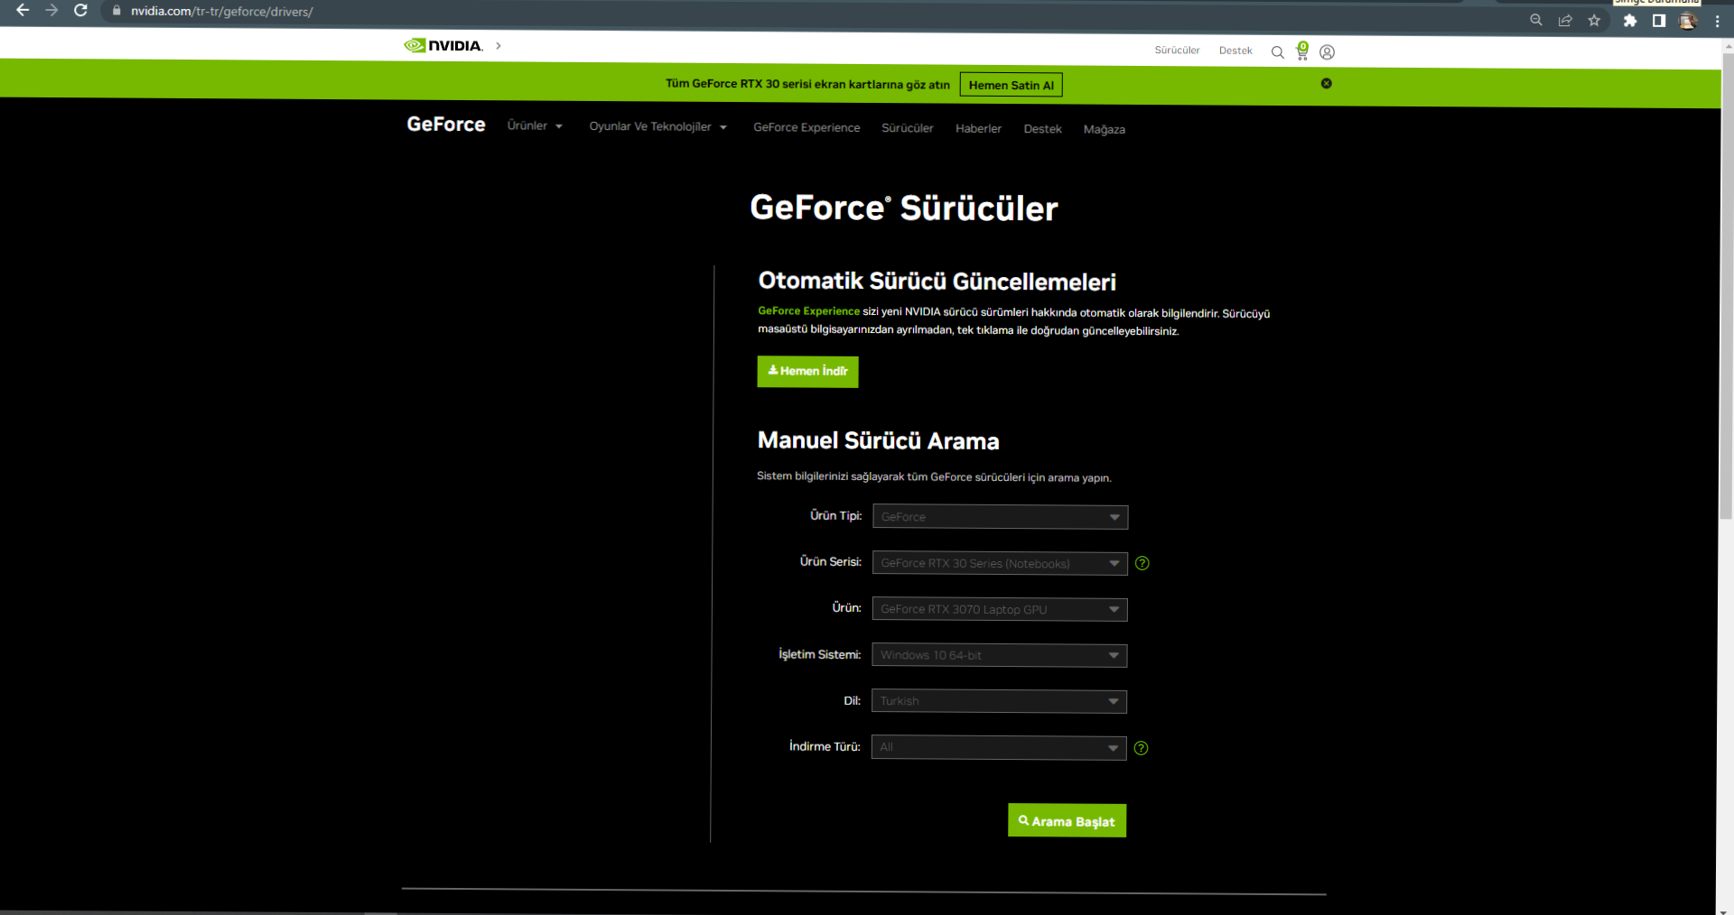
Task: Open Destek in GeForce navigation
Action: (x=1042, y=129)
